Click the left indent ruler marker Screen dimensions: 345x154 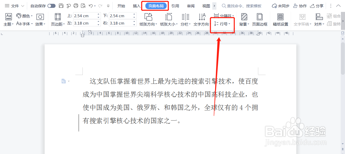point(82,35)
